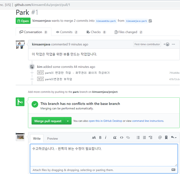Click 'kim added some commits' event text

coord(66,67)
